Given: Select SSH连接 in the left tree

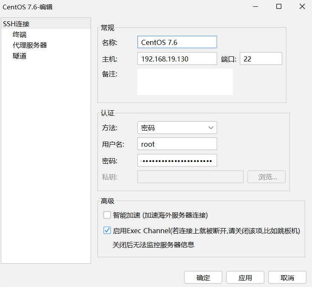Looking at the screenshot, I should [46, 24].
